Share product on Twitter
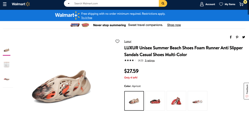Viewport: 249px width, 115px height. coord(243,37)
